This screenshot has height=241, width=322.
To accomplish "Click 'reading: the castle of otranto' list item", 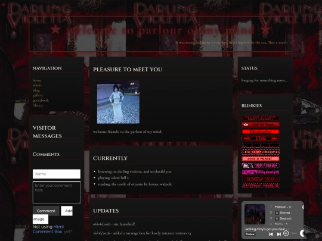I will (135, 184).
